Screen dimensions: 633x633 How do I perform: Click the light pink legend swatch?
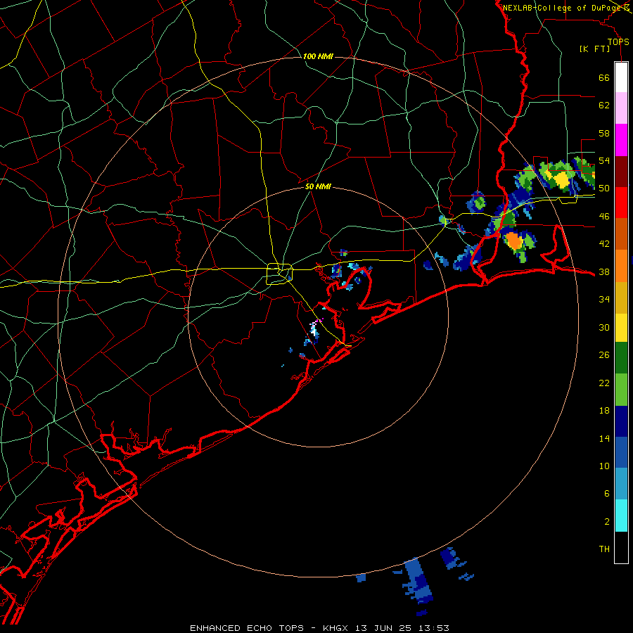point(621,108)
